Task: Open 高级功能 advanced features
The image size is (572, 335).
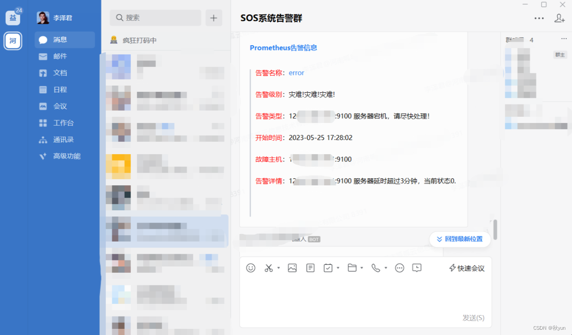Action: pyautogui.click(x=65, y=156)
